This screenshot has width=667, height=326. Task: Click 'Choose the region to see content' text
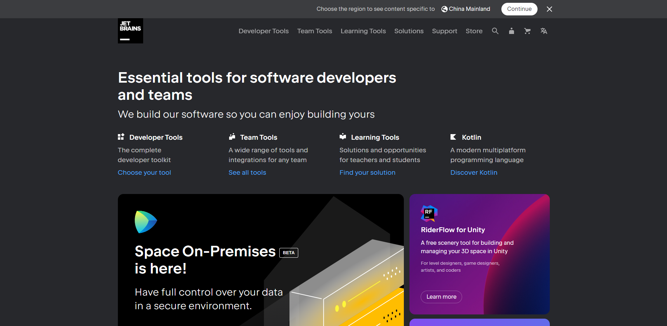click(375, 9)
